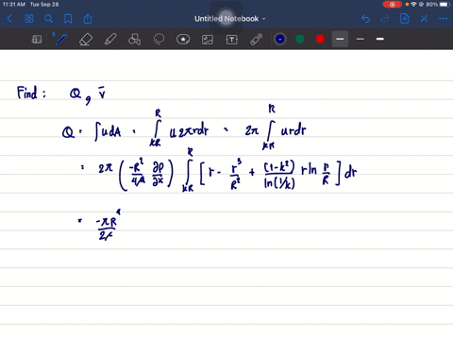The width and height of the screenshot is (453, 340).
Task: Open the share/export icon
Action: click(88, 19)
